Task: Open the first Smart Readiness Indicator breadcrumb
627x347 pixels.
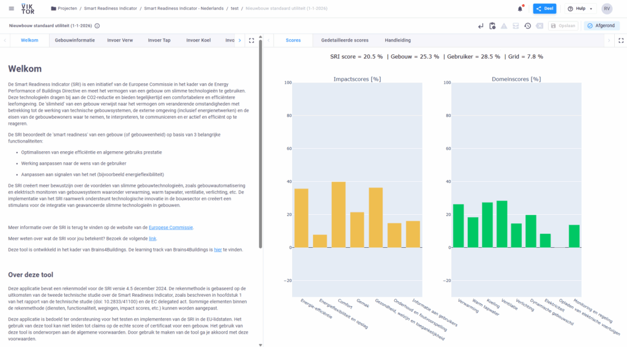Action: [x=110, y=9]
